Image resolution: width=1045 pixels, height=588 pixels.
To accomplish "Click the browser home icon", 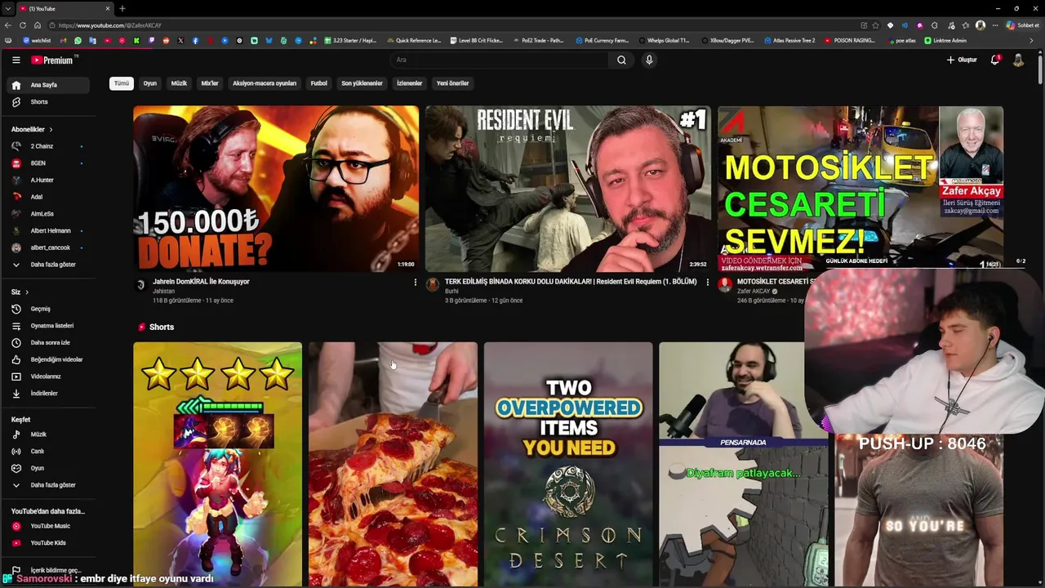I will pos(38,25).
